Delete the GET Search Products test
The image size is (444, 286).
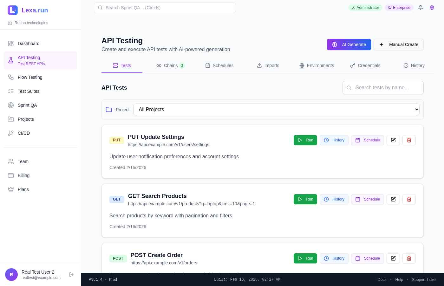409,199
